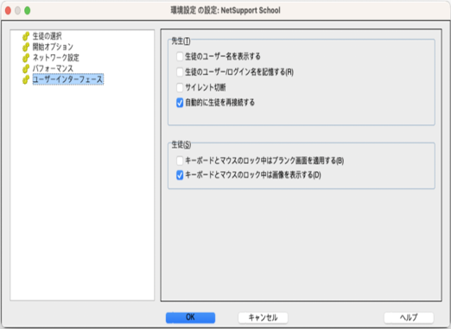
Task: Click the green zoom window button
Action: [28, 10]
